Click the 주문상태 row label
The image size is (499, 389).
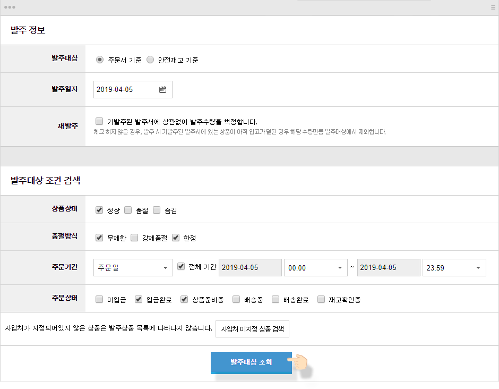65,298
